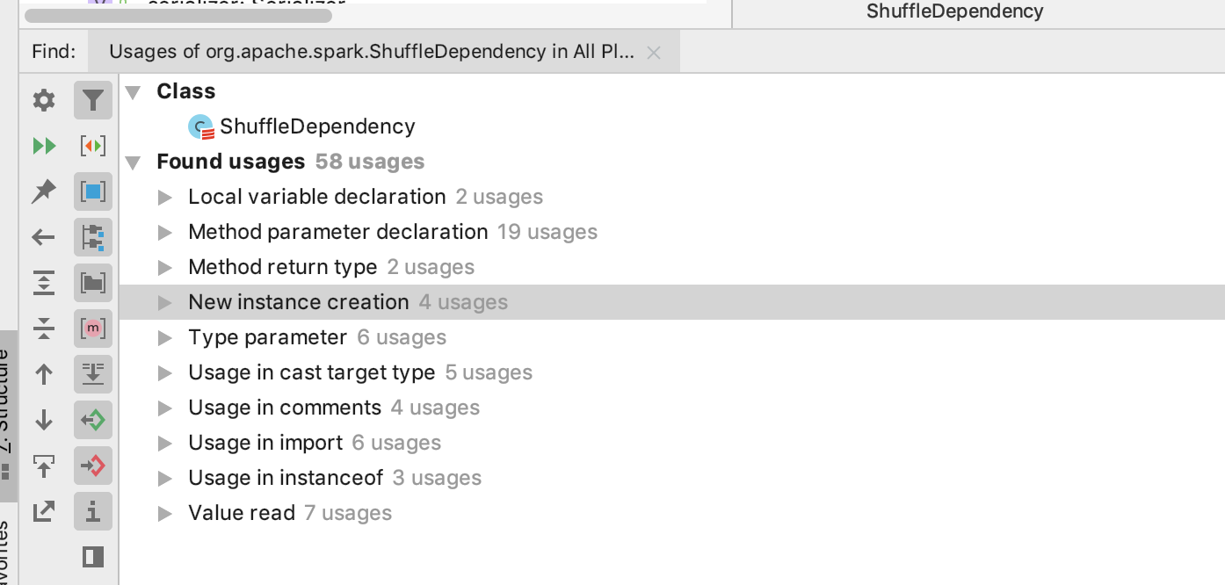Expand New instance creation usages
The height and width of the screenshot is (585, 1225).
click(x=164, y=302)
